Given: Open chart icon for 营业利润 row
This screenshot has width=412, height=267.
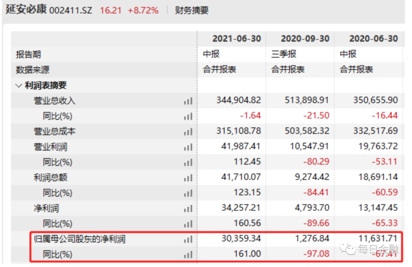Looking at the screenshot, I should coord(188,147).
